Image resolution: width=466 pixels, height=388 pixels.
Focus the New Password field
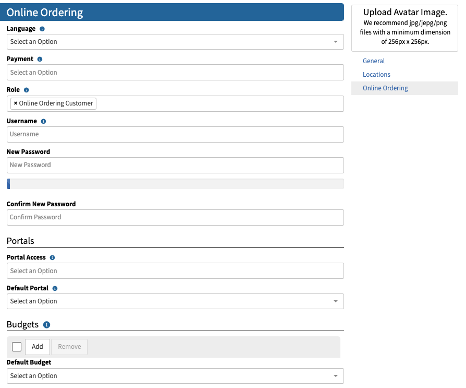pyautogui.click(x=175, y=165)
